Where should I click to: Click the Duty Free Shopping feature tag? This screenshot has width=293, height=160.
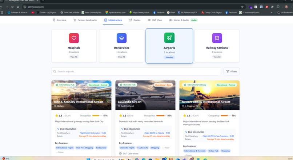point(85,148)
